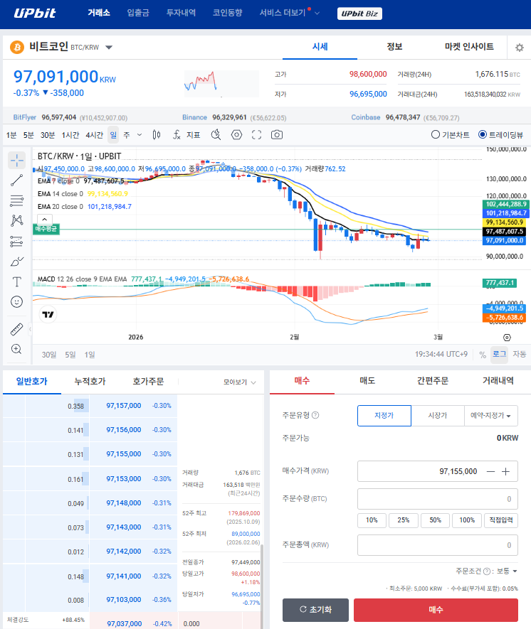Screen dimensions: 531x629
Task: Open the emoji sticker tool
Action: [16, 301]
